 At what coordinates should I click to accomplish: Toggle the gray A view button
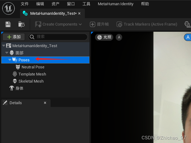coord(119,37)
